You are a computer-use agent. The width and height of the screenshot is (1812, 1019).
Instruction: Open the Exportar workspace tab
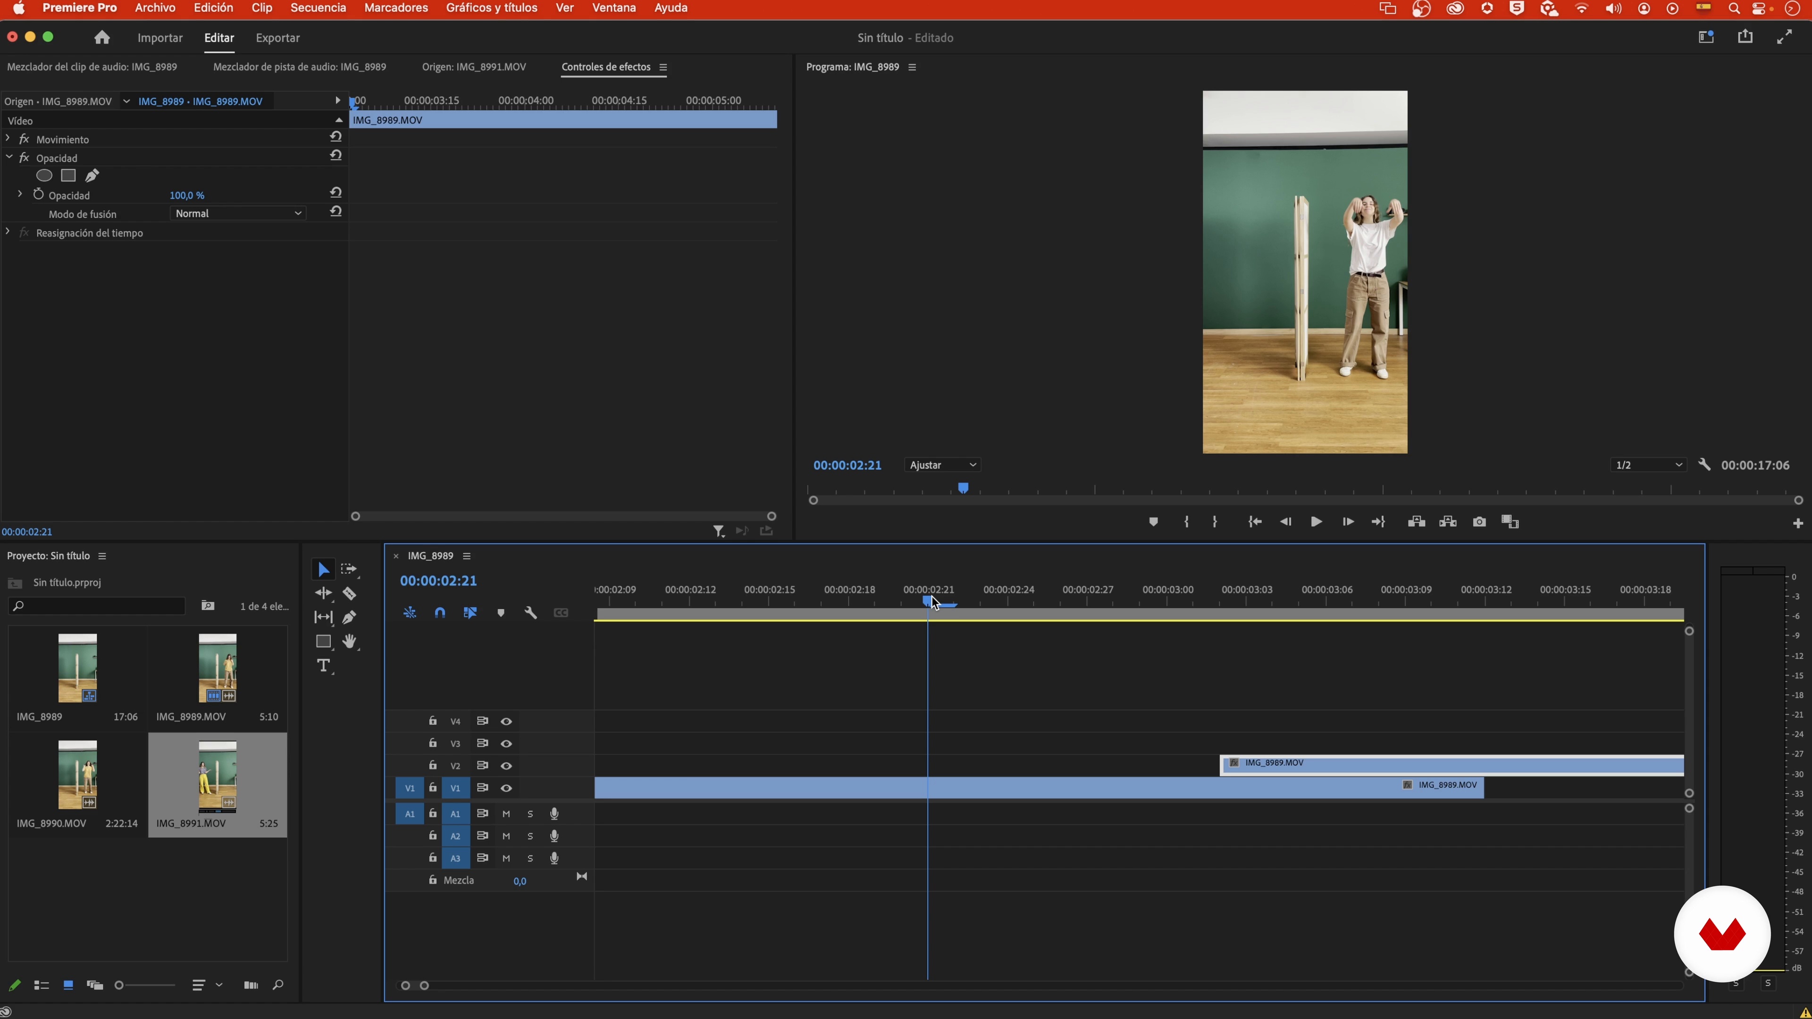278,38
